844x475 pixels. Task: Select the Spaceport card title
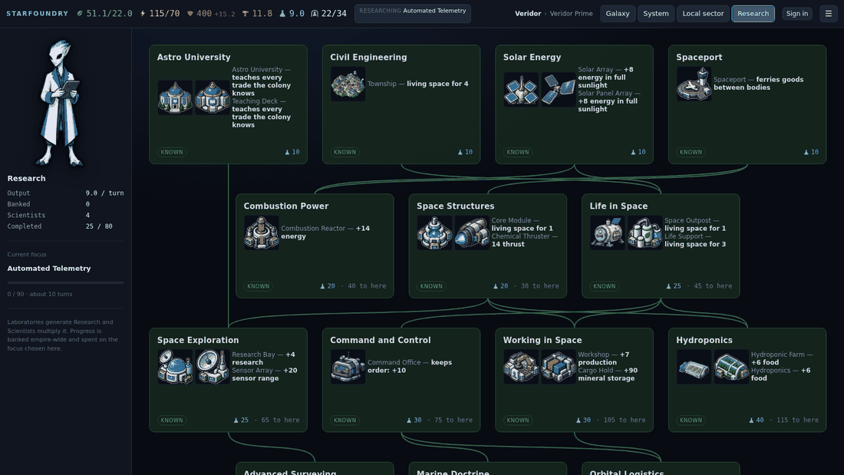point(699,57)
